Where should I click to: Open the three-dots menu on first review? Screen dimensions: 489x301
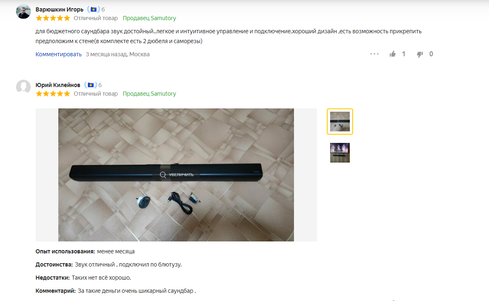click(374, 54)
